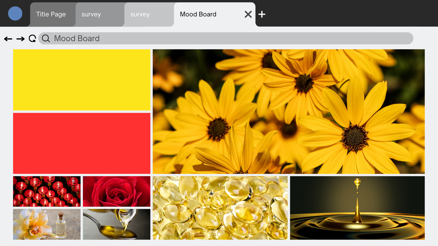
Task: Go back with the left arrow
Action: (x=8, y=39)
